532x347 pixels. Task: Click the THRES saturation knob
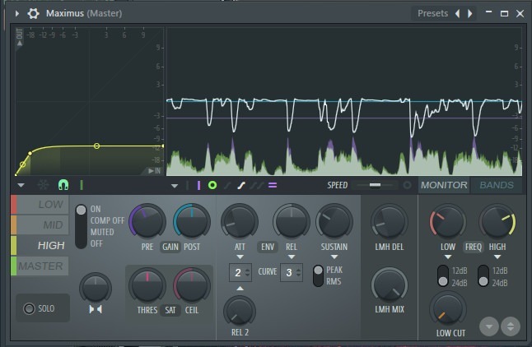(147, 285)
